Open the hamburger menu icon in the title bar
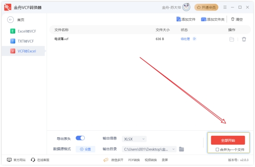The width and height of the screenshot is (255, 167). (225, 7)
